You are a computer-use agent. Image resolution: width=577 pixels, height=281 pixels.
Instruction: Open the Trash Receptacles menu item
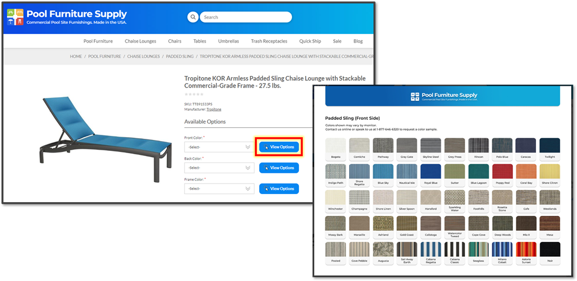(269, 41)
